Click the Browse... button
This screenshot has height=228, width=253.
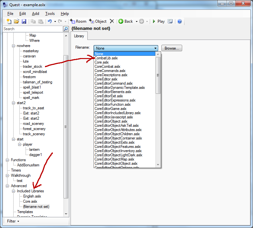172,48
